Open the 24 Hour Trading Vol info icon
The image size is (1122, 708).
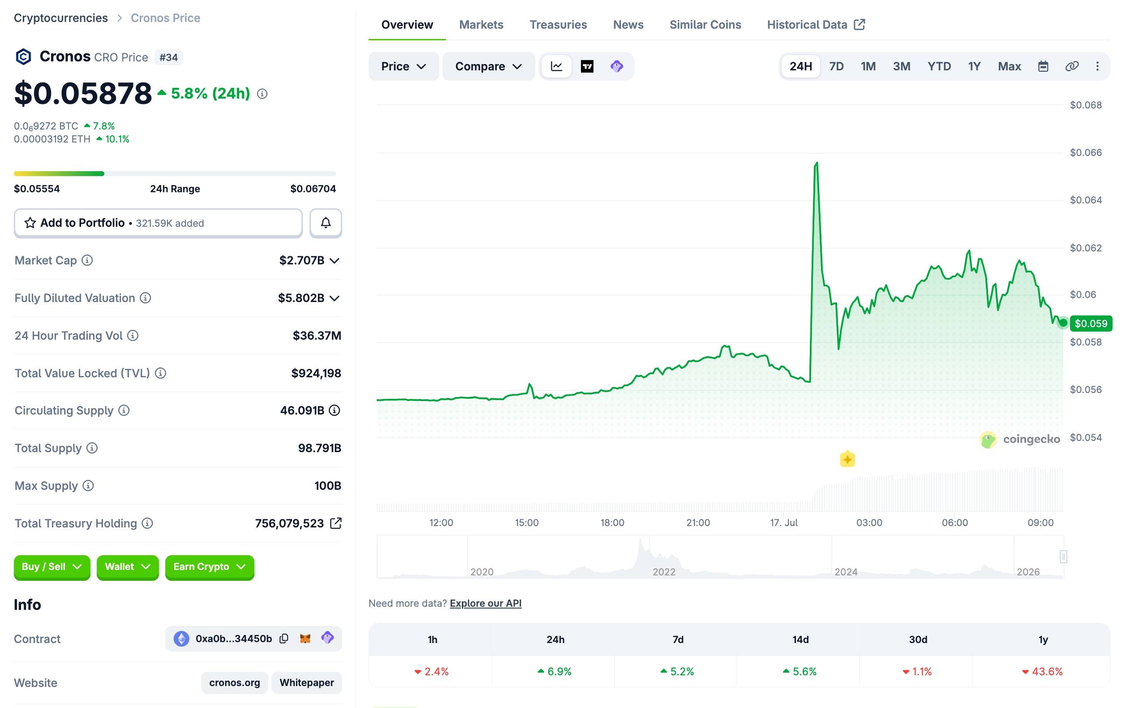point(133,336)
